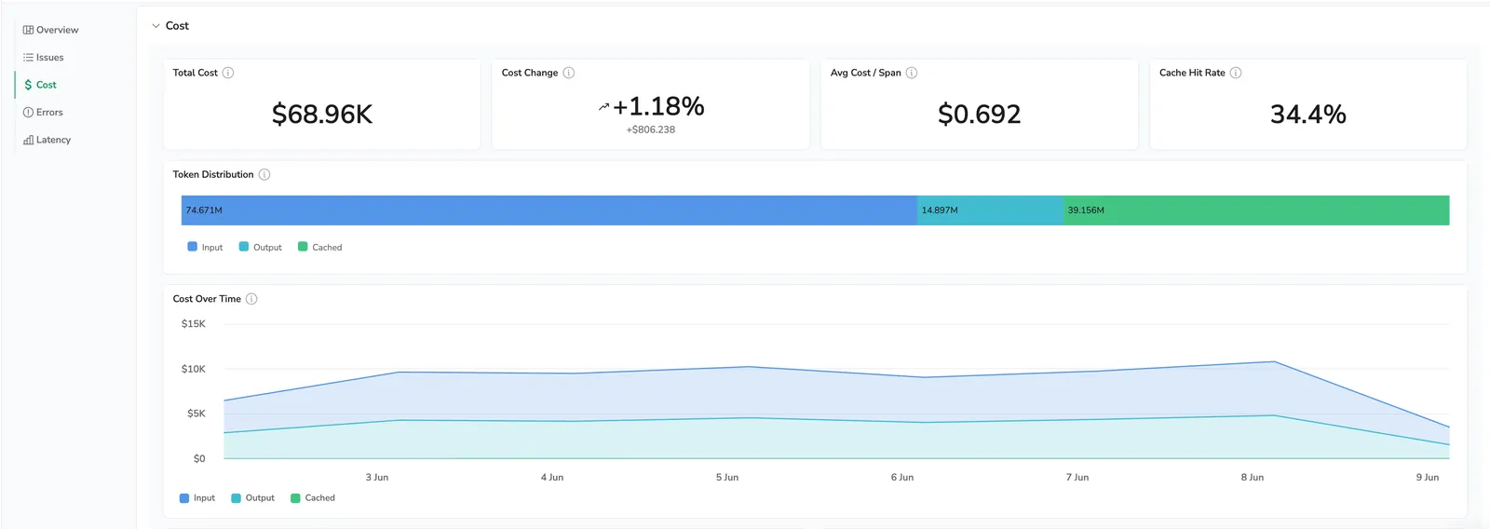Click the Total Cost card title

196,73
